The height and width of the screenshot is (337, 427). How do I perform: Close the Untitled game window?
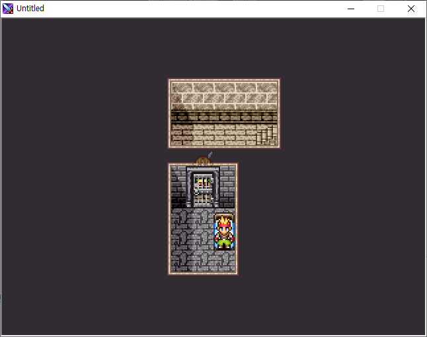click(411, 9)
